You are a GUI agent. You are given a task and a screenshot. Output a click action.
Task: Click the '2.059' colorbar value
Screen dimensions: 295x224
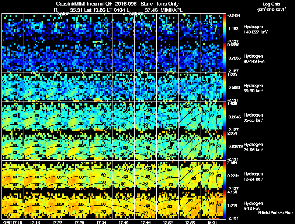point(232,133)
